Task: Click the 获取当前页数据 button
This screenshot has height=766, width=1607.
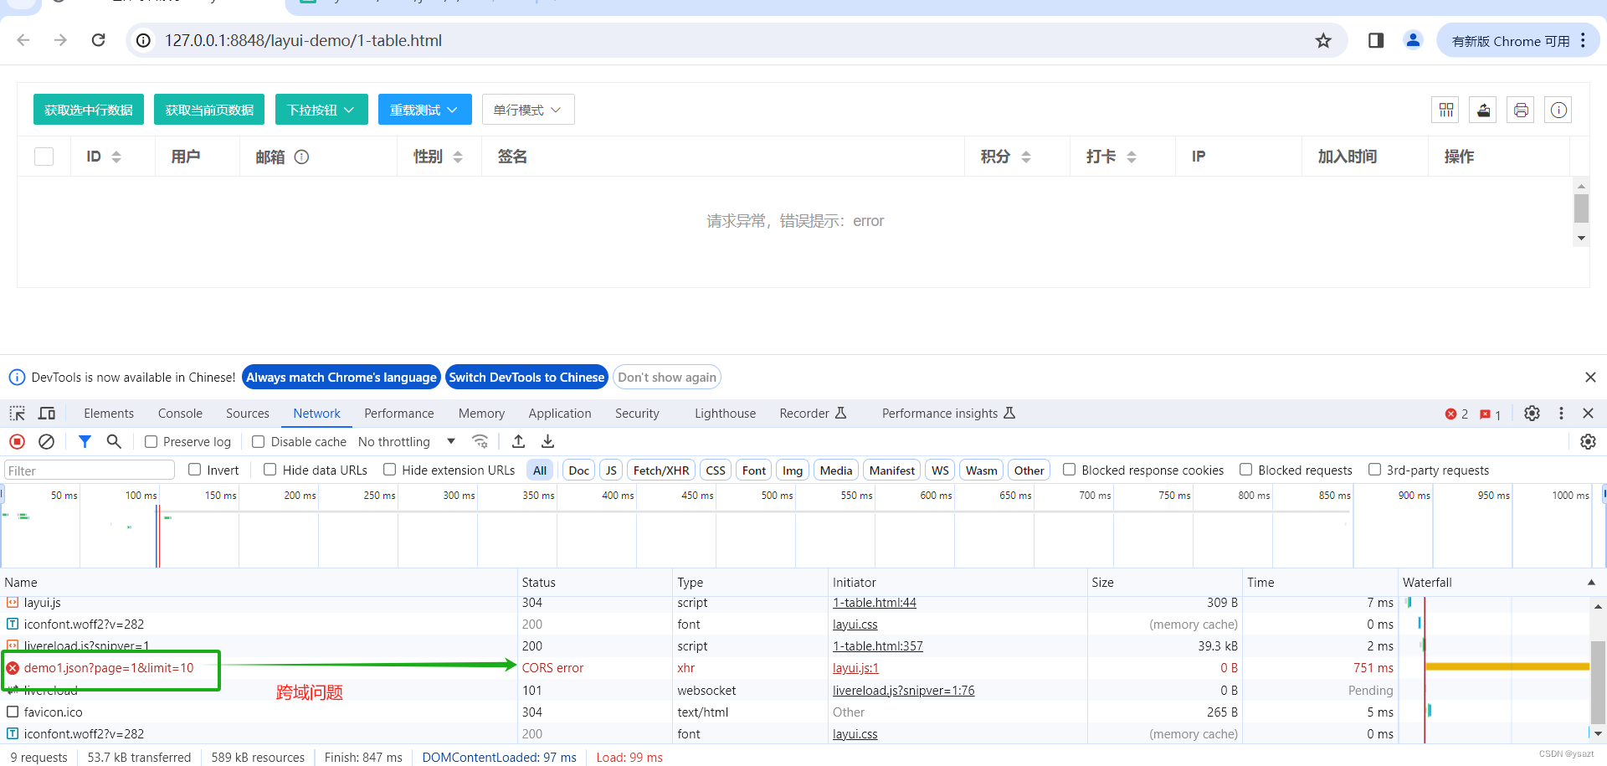Action: (x=209, y=110)
